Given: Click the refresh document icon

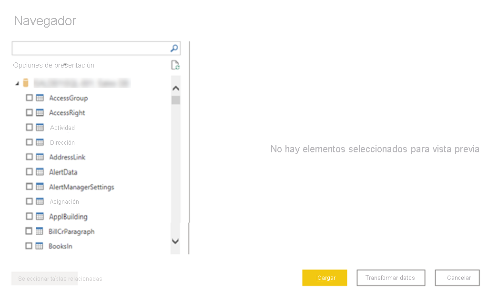Looking at the screenshot, I should point(175,65).
